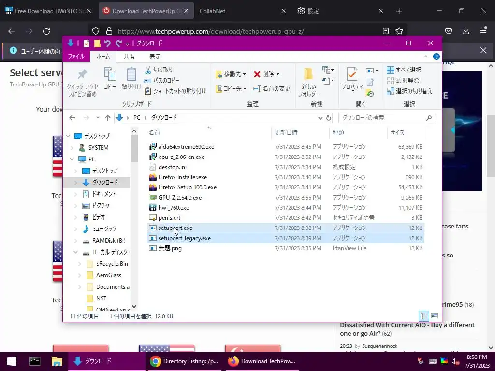The height and width of the screenshot is (371, 495).
Task: Click Select All (すべて選択)
Action: (404, 70)
